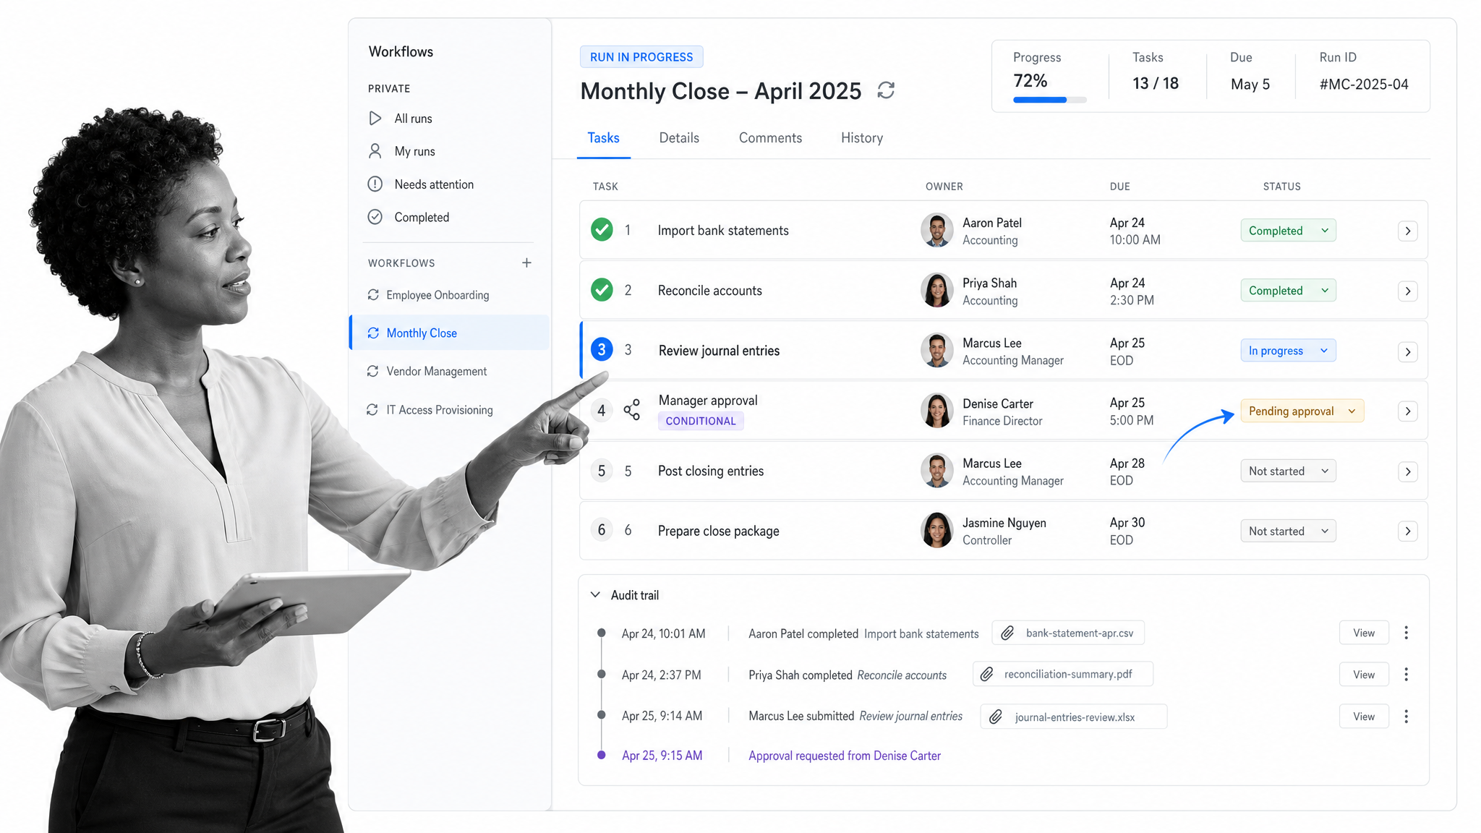1481x833 pixels.
Task: Click the step 4 circle for Manager approval
Action: point(602,411)
